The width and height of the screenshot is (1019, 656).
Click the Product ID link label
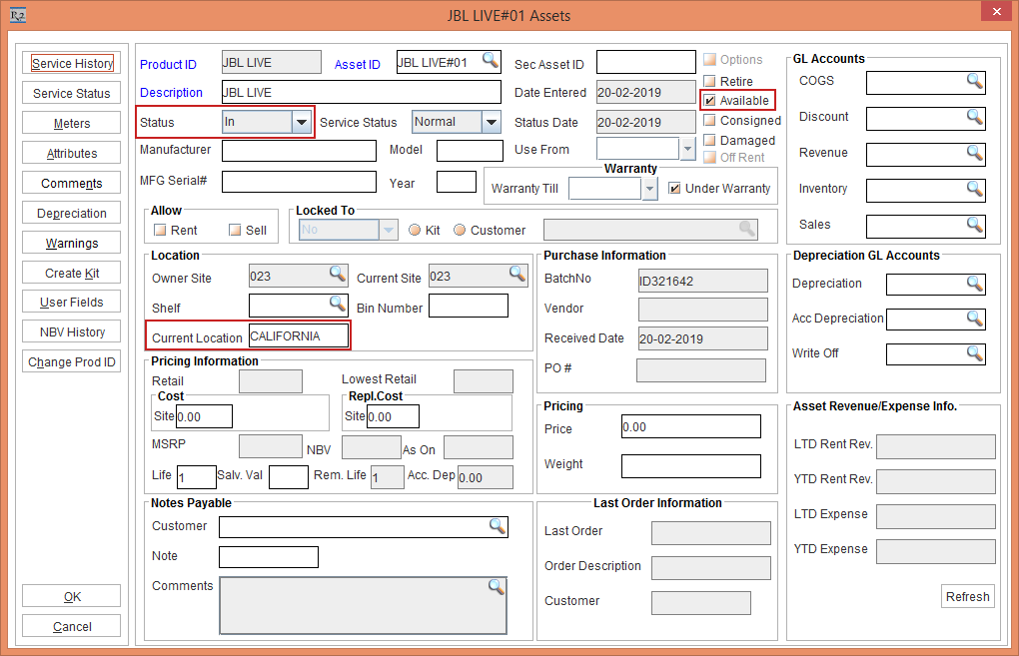(x=168, y=64)
